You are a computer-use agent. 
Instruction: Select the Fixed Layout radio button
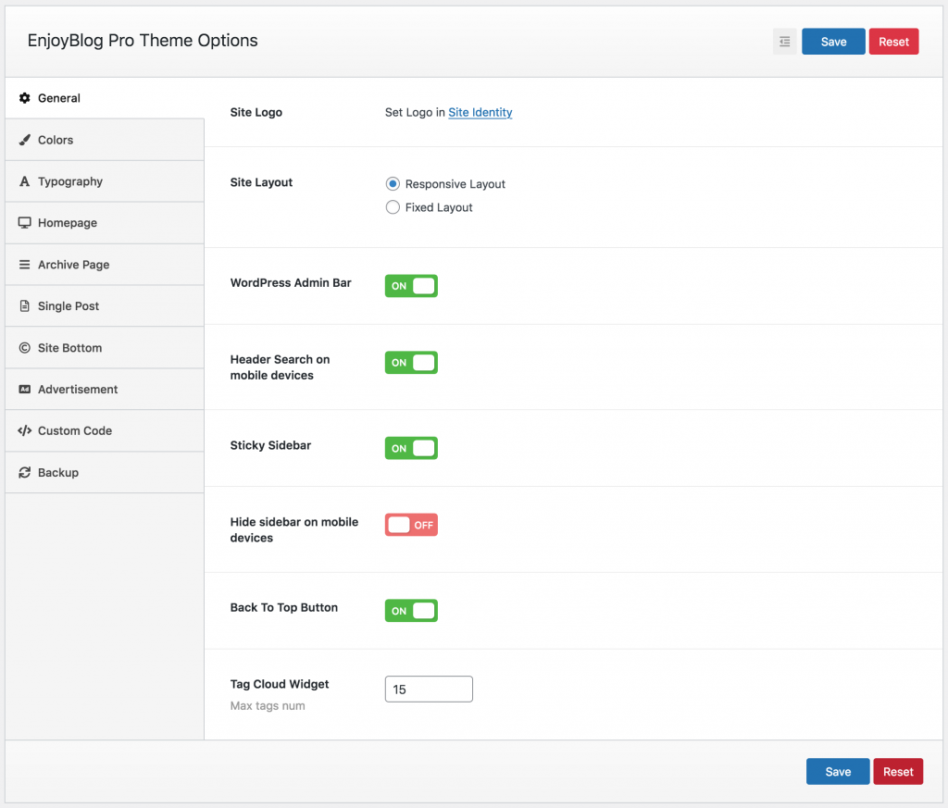coord(393,206)
